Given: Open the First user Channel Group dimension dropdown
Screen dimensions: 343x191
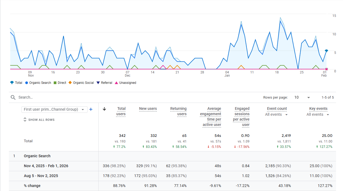Looking at the screenshot, I should [54, 109].
